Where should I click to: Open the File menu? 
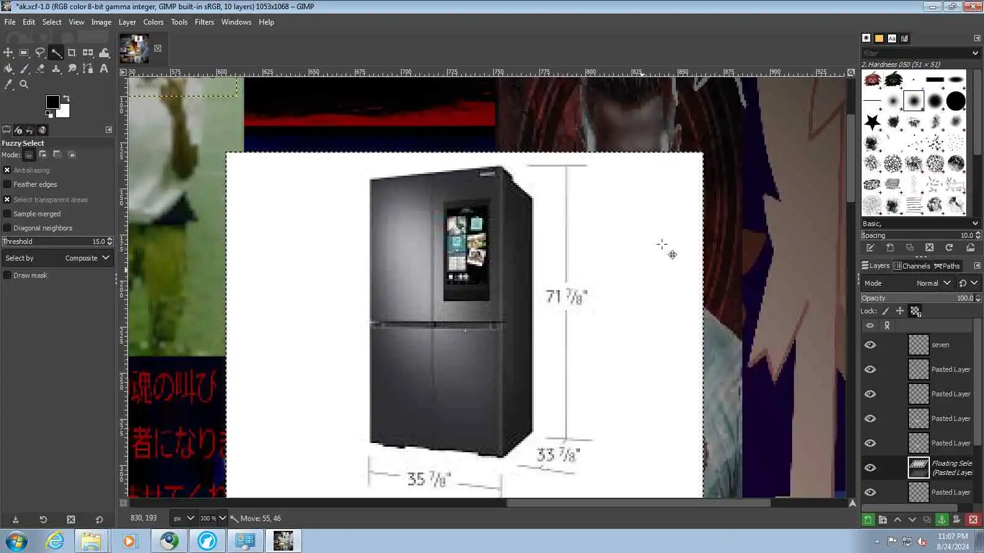pyautogui.click(x=10, y=22)
